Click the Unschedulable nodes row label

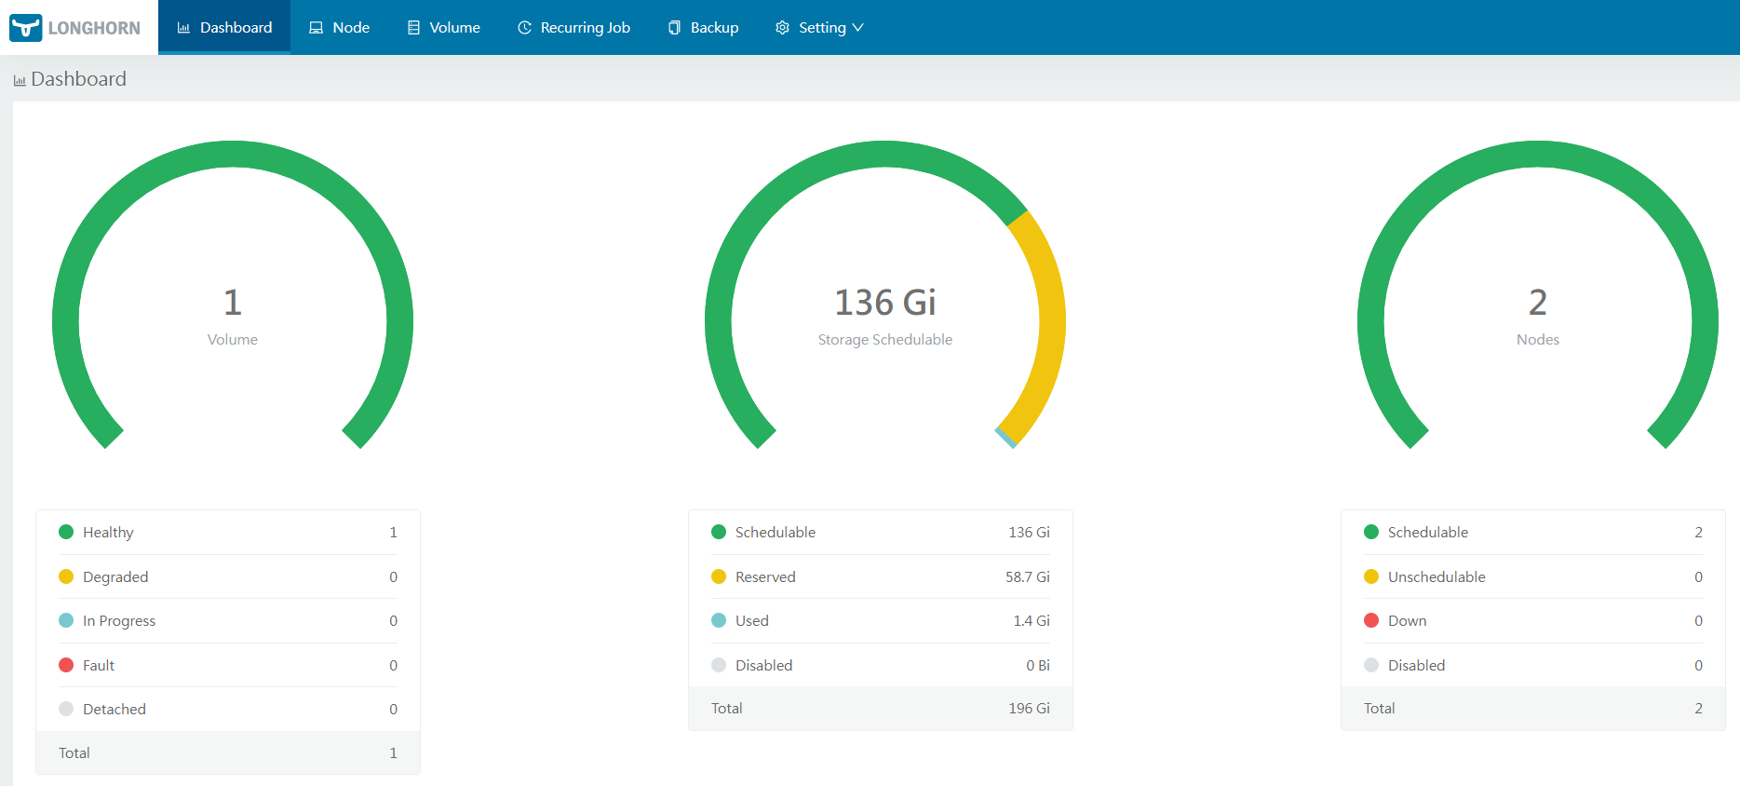click(1437, 576)
